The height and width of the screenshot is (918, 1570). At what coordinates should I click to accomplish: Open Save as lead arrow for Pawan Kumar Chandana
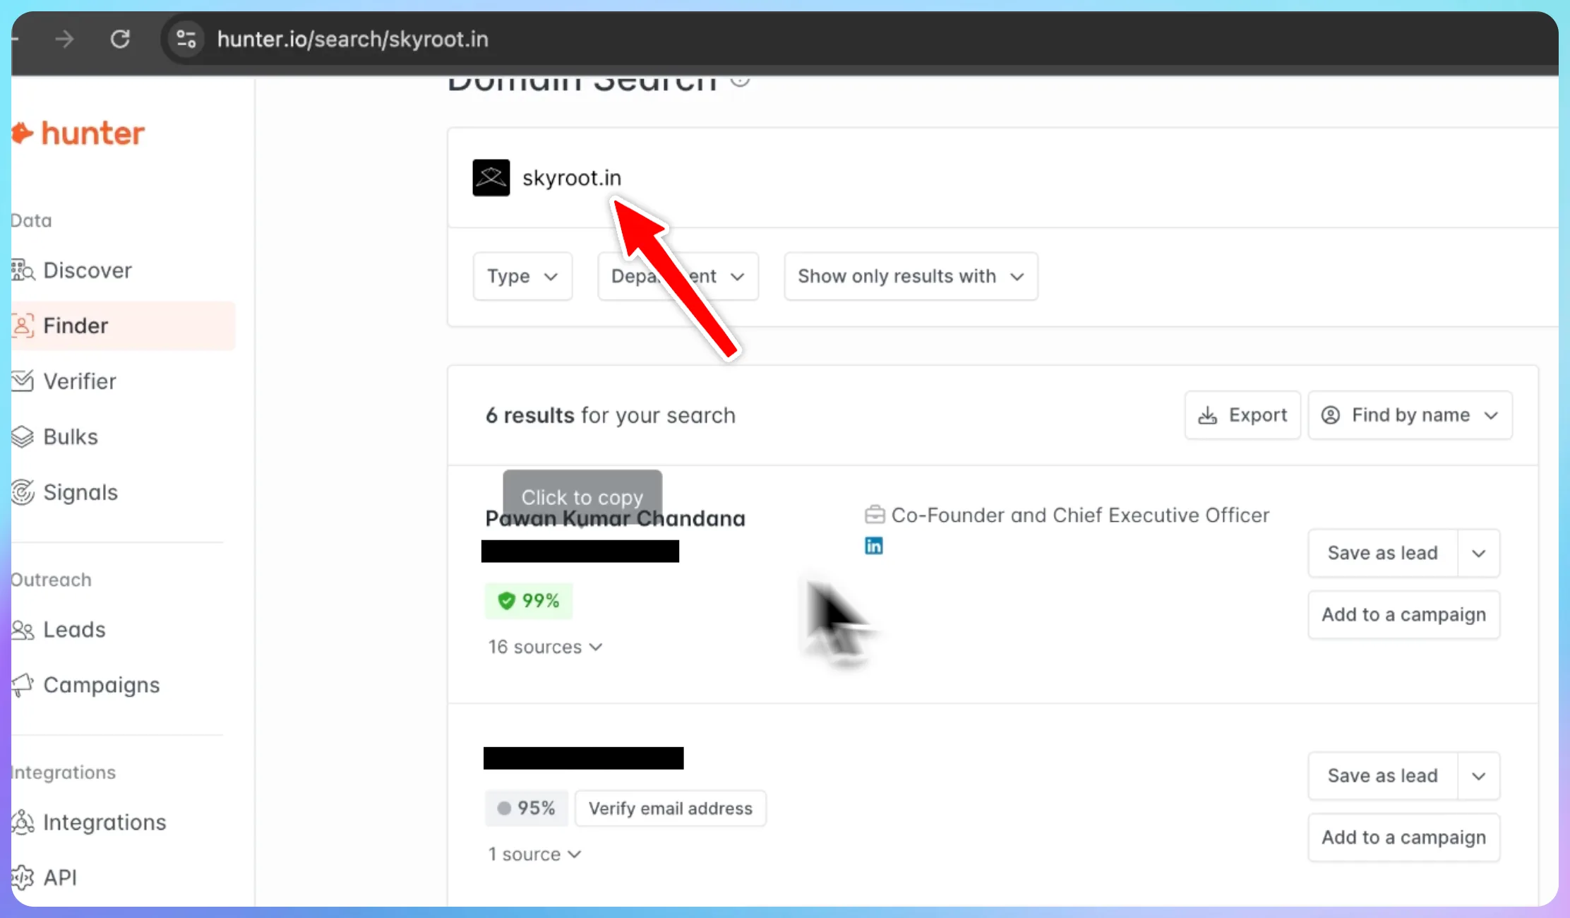tap(1478, 553)
